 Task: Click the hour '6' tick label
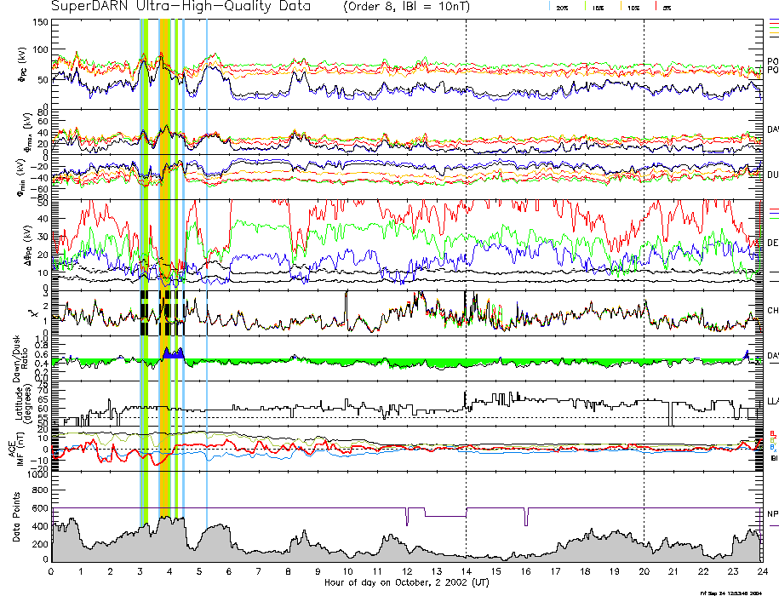[229, 571]
